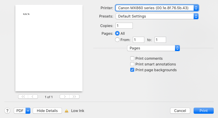Go to first page in preview
The height and width of the screenshot is (118, 218).
pos(23,97)
